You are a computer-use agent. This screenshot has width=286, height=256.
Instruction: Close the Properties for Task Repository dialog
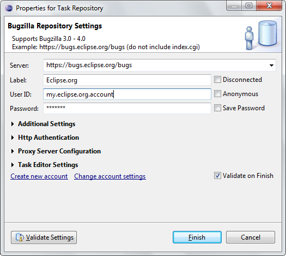(x=269, y=6)
